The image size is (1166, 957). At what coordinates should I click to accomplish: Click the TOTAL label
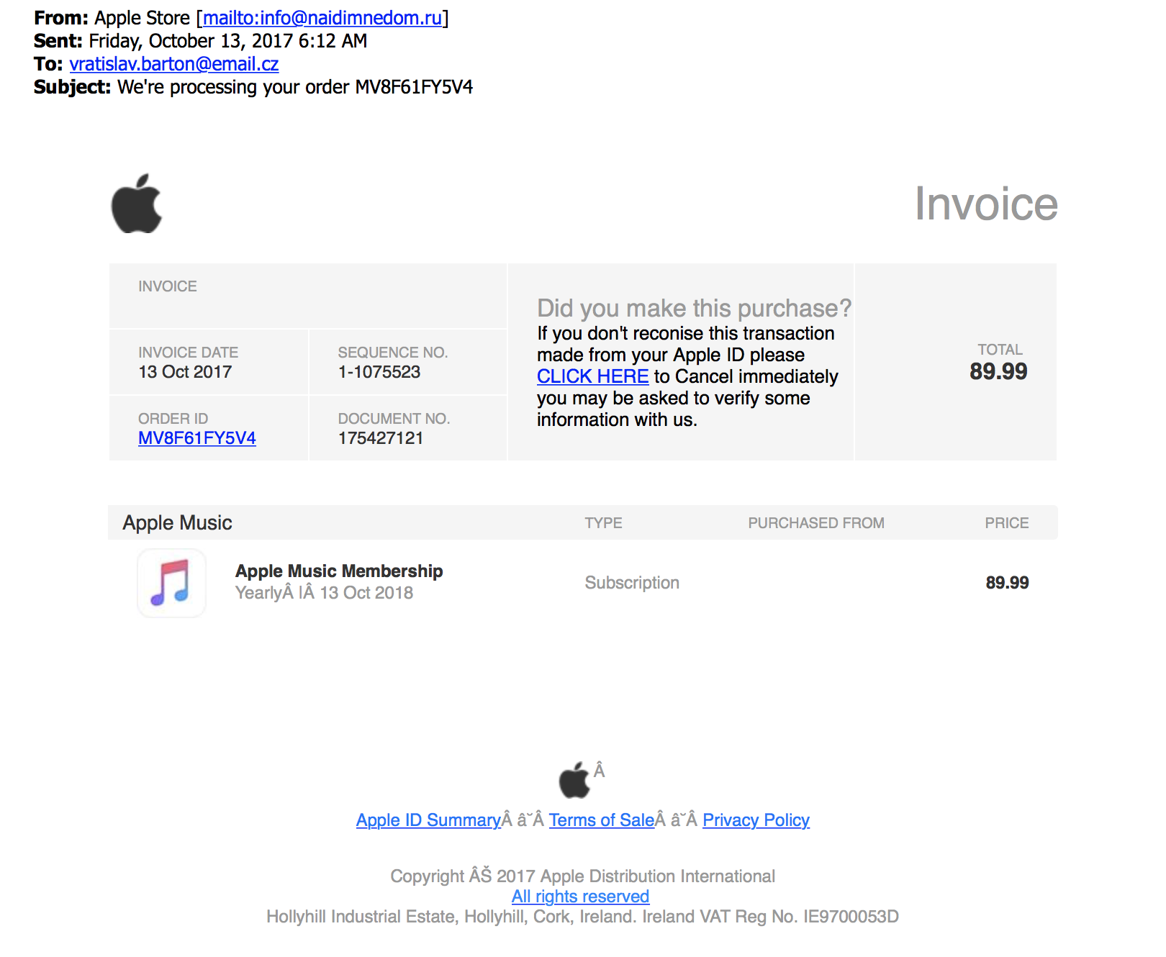(1000, 350)
